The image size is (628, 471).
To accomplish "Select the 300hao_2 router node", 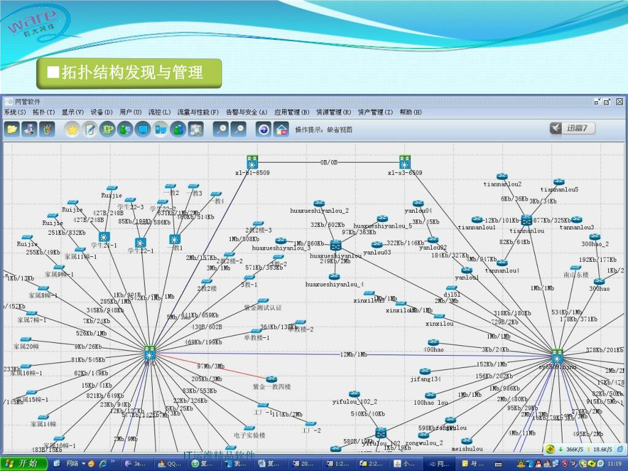I will tap(595, 237).
